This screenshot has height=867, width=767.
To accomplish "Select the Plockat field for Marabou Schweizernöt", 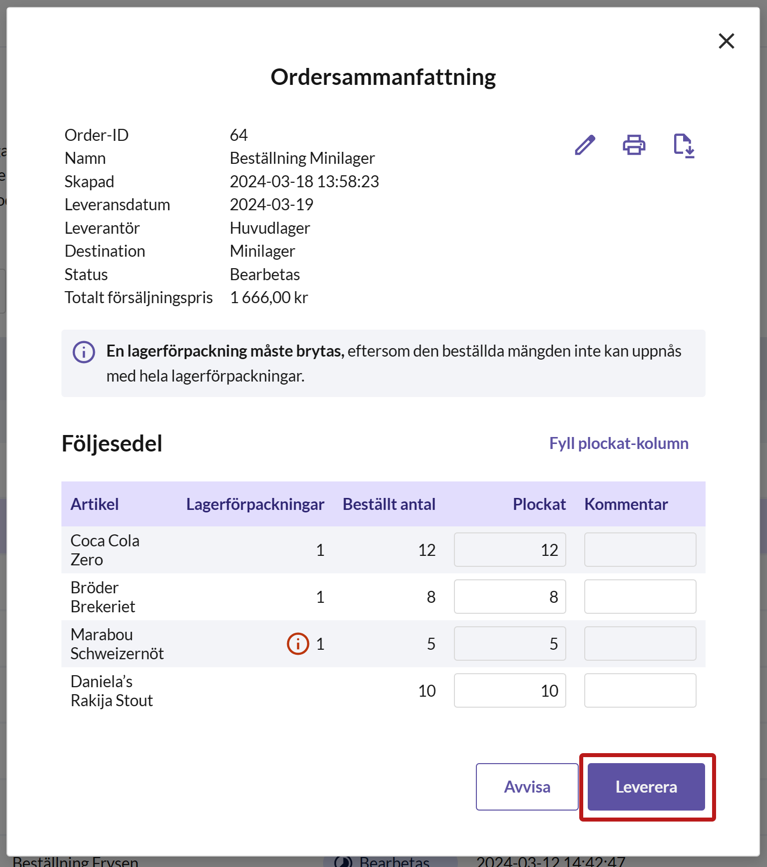I will click(510, 644).
